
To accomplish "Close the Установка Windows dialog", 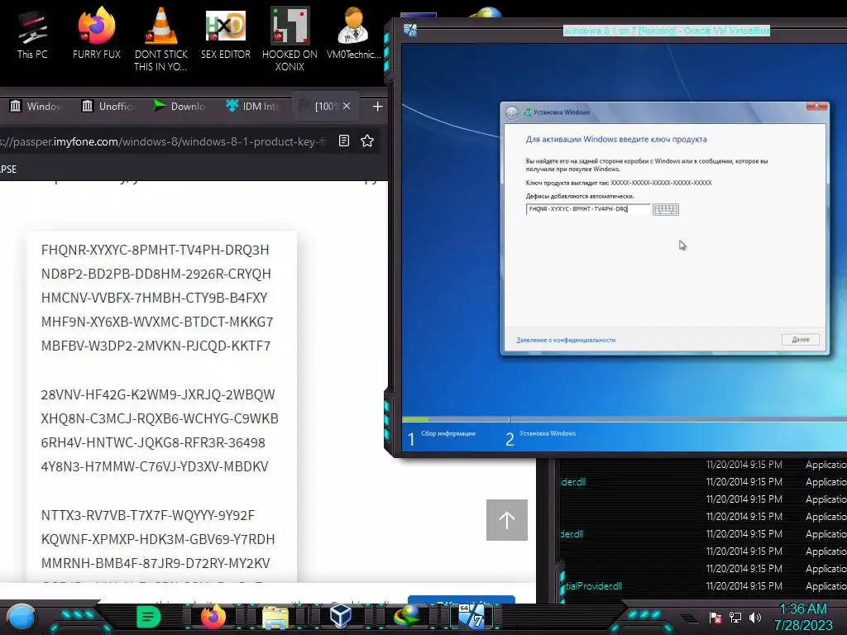I will coord(816,106).
